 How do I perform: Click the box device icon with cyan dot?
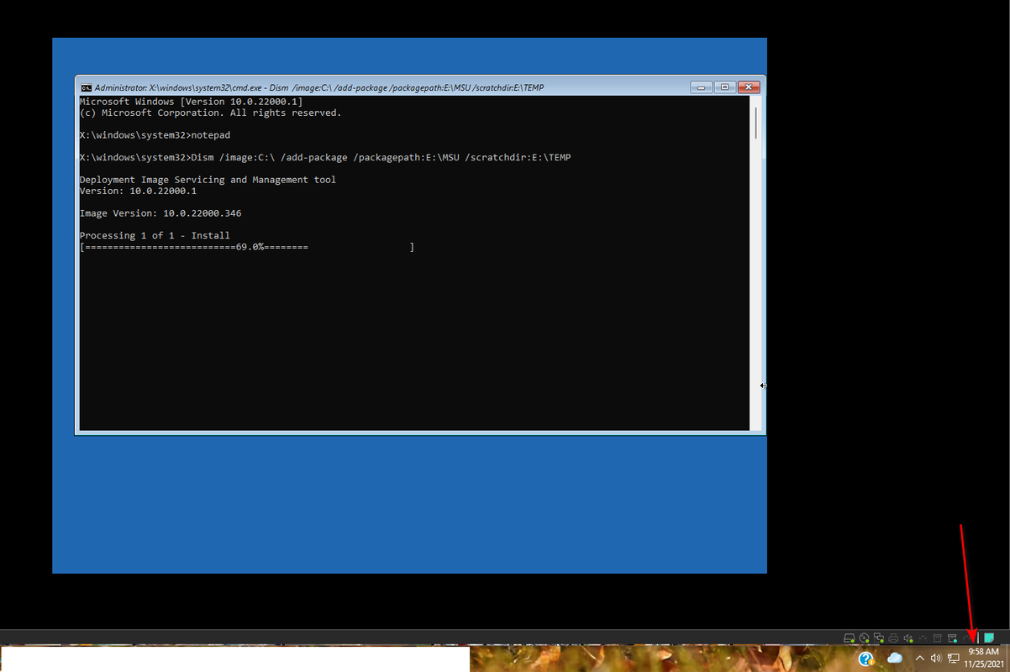952,638
